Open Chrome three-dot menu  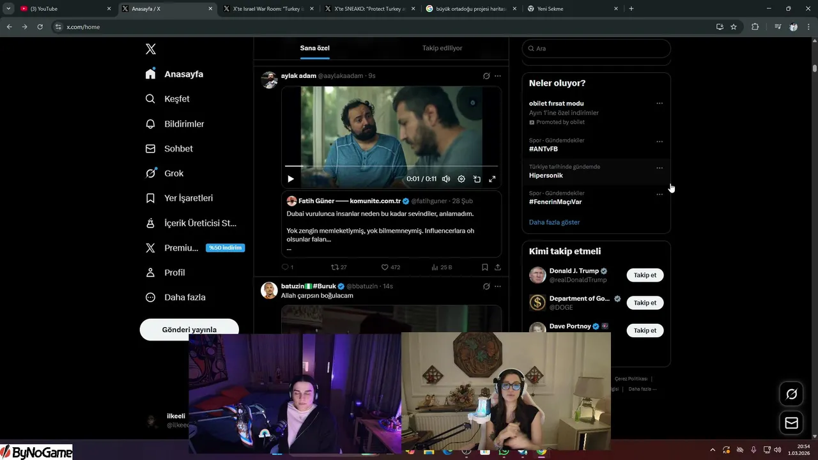tap(809, 27)
